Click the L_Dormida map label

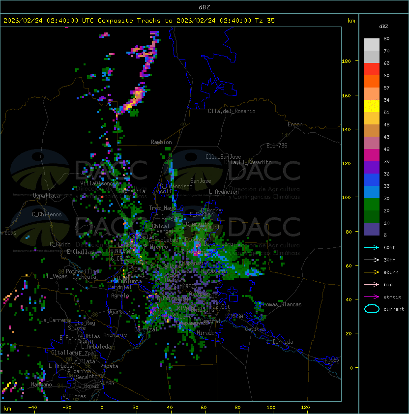280,342
